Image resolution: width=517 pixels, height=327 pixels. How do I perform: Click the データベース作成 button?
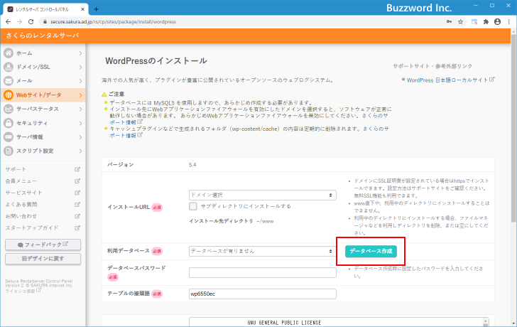click(x=371, y=251)
